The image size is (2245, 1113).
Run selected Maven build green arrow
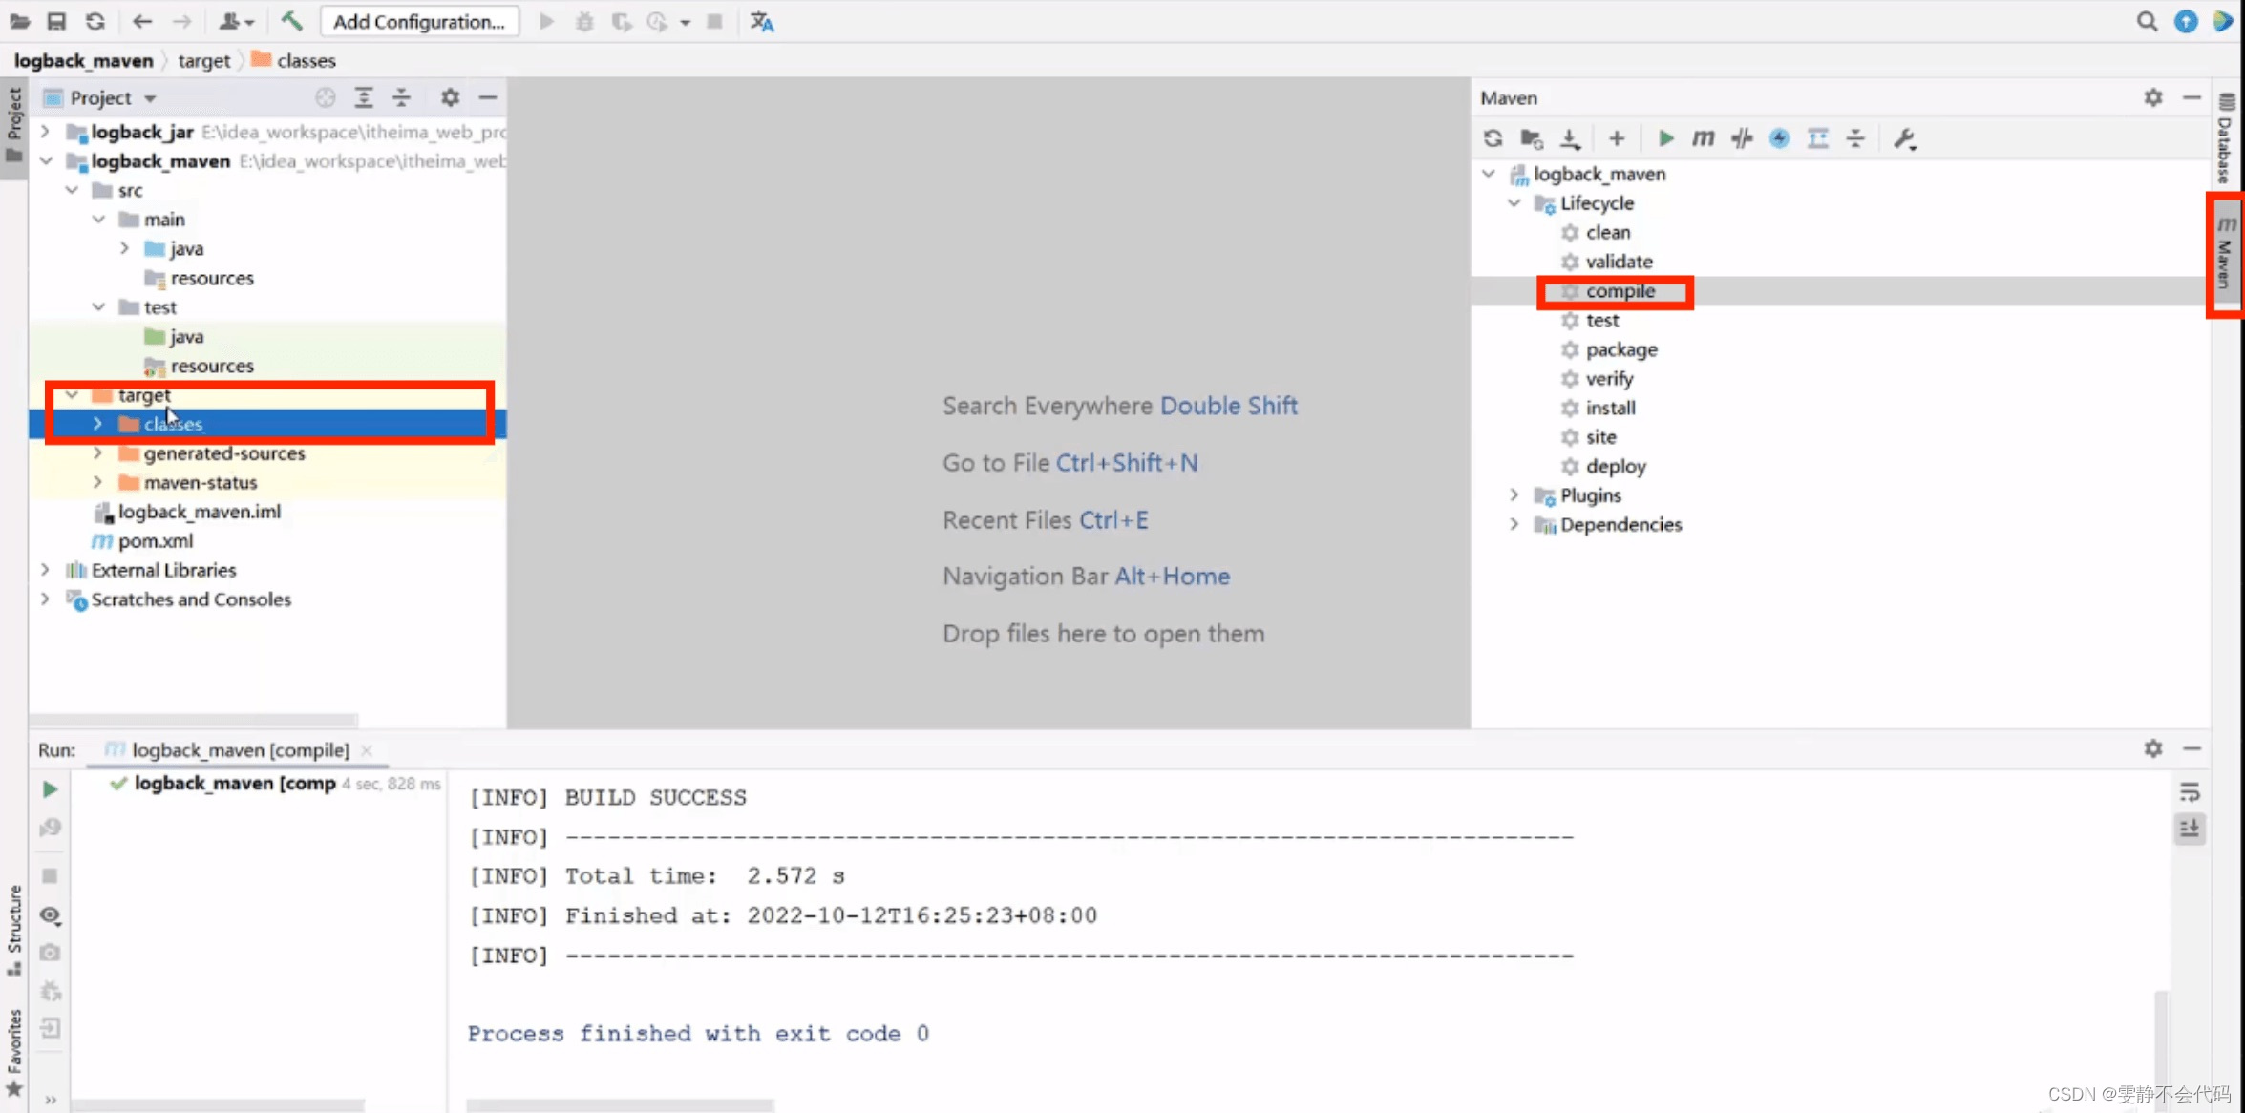pos(1665,138)
